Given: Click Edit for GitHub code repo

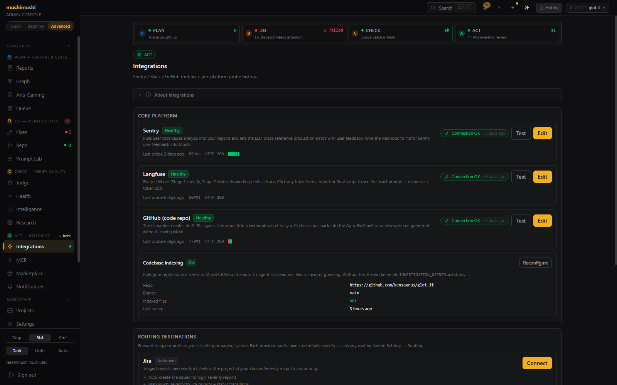Looking at the screenshot, I should (543, 221).
